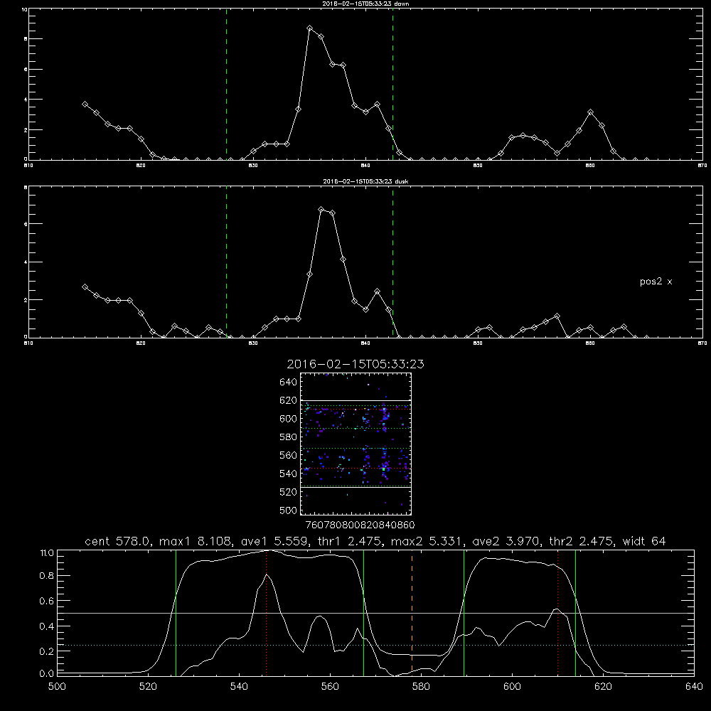
Task: Select the green vertical line near 526
Action: pyautogui.click(x=176, y=612)
